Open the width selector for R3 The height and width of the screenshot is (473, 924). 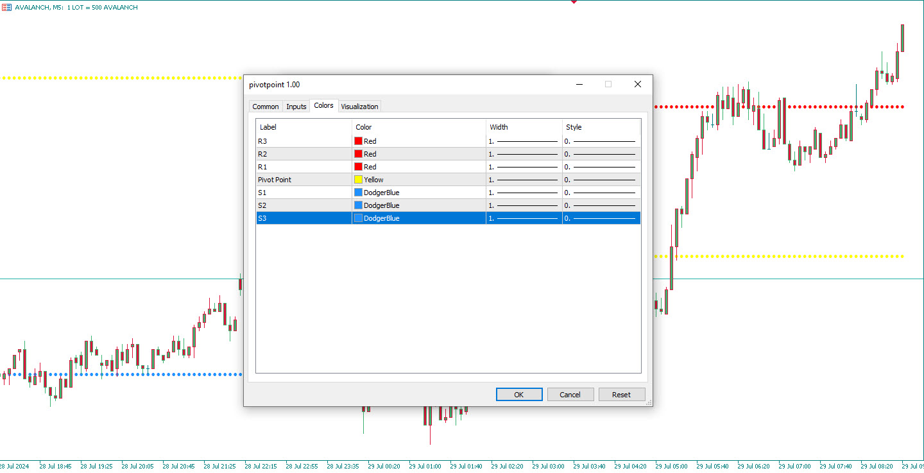click(x=524, y=141)
